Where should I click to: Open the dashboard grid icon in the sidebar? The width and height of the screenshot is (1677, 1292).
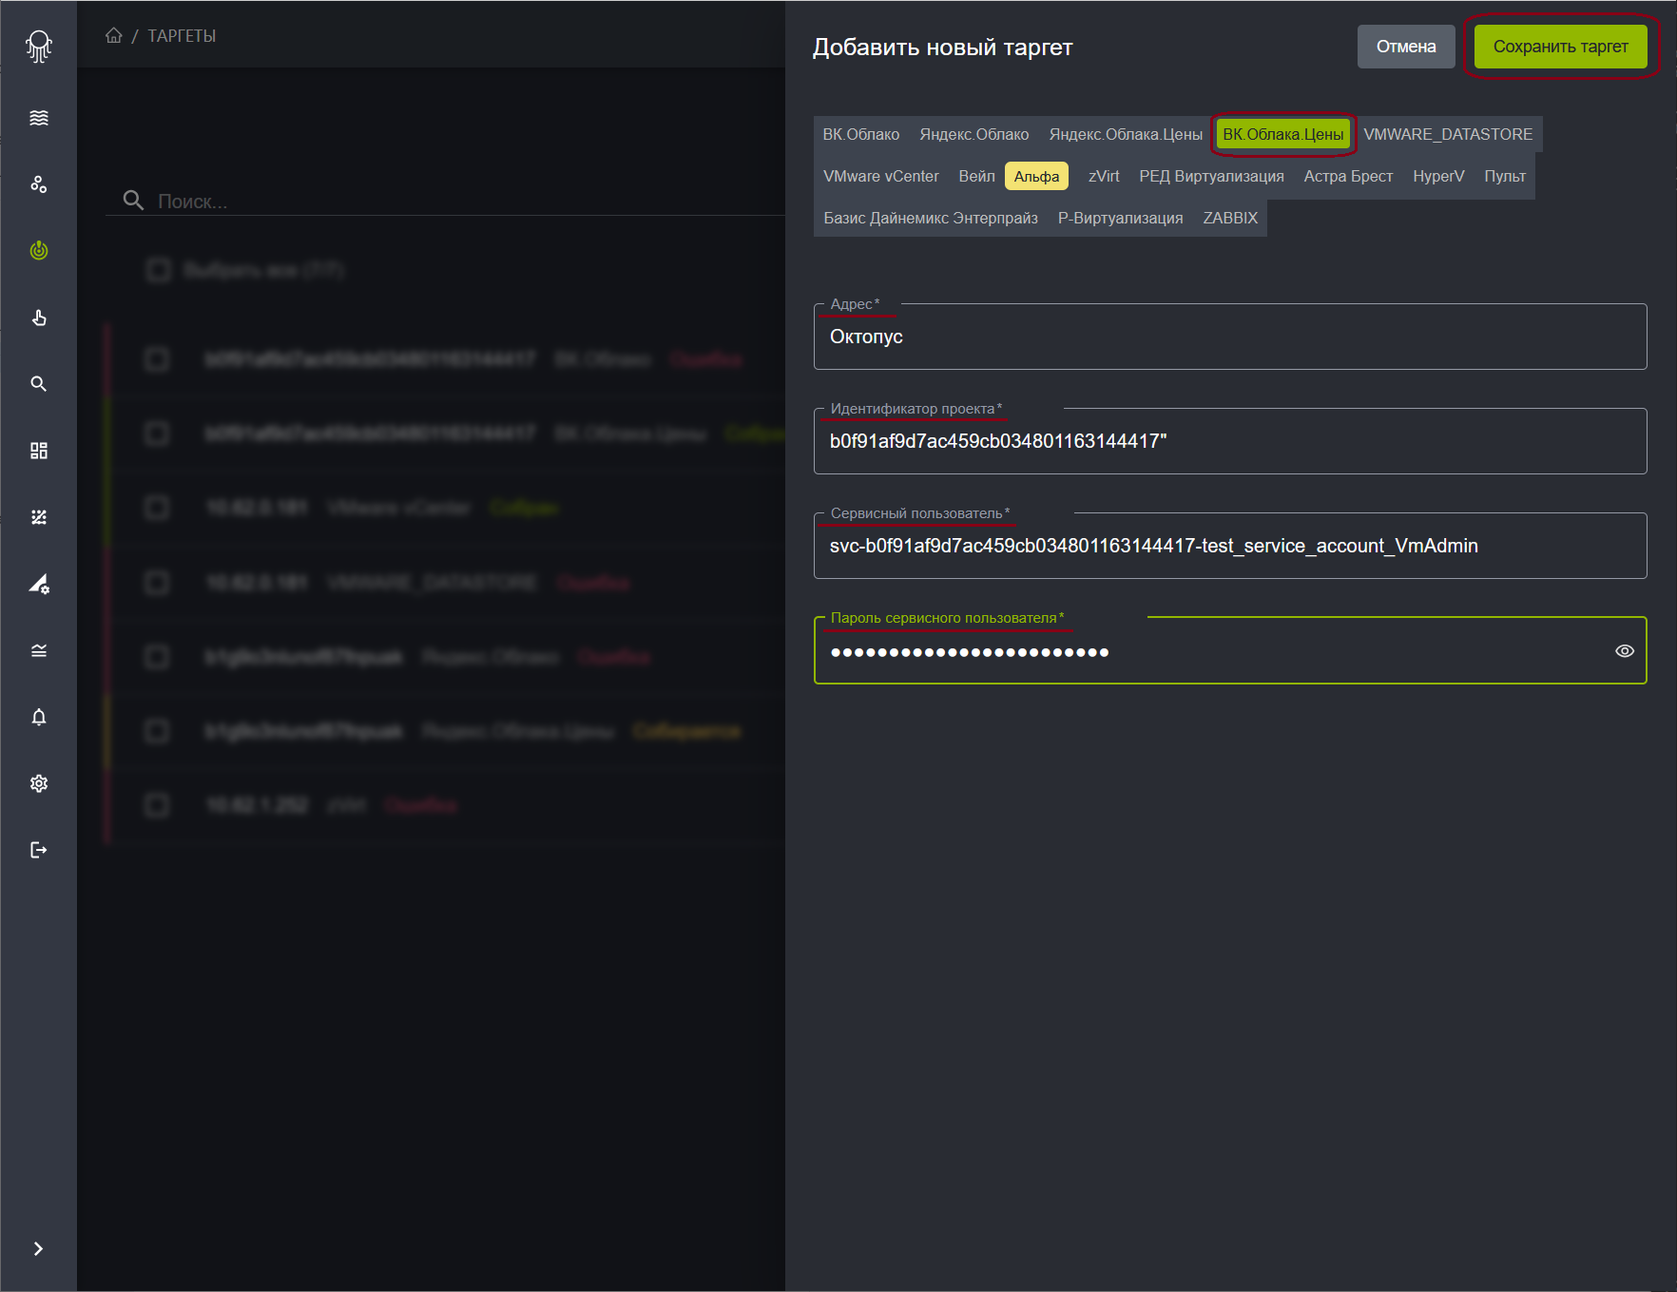point(39,451)
